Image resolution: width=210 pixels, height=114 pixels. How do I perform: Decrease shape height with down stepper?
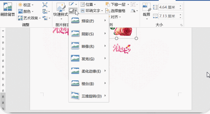180,9
